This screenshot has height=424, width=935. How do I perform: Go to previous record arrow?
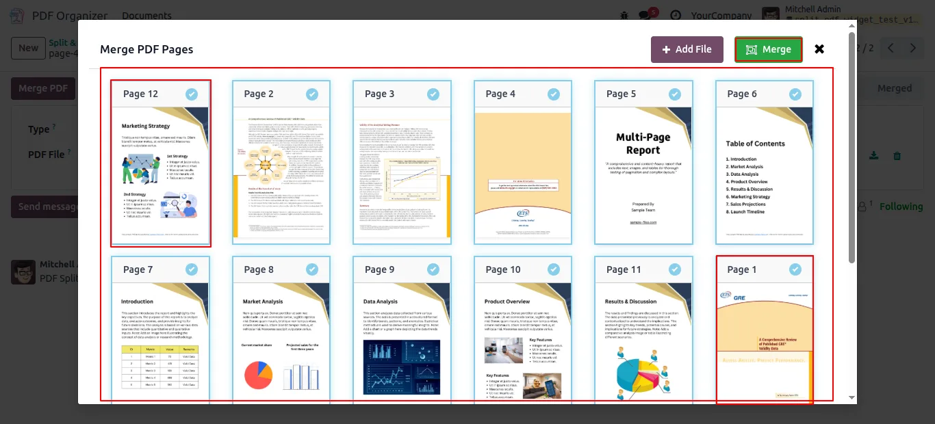(891, 48)
